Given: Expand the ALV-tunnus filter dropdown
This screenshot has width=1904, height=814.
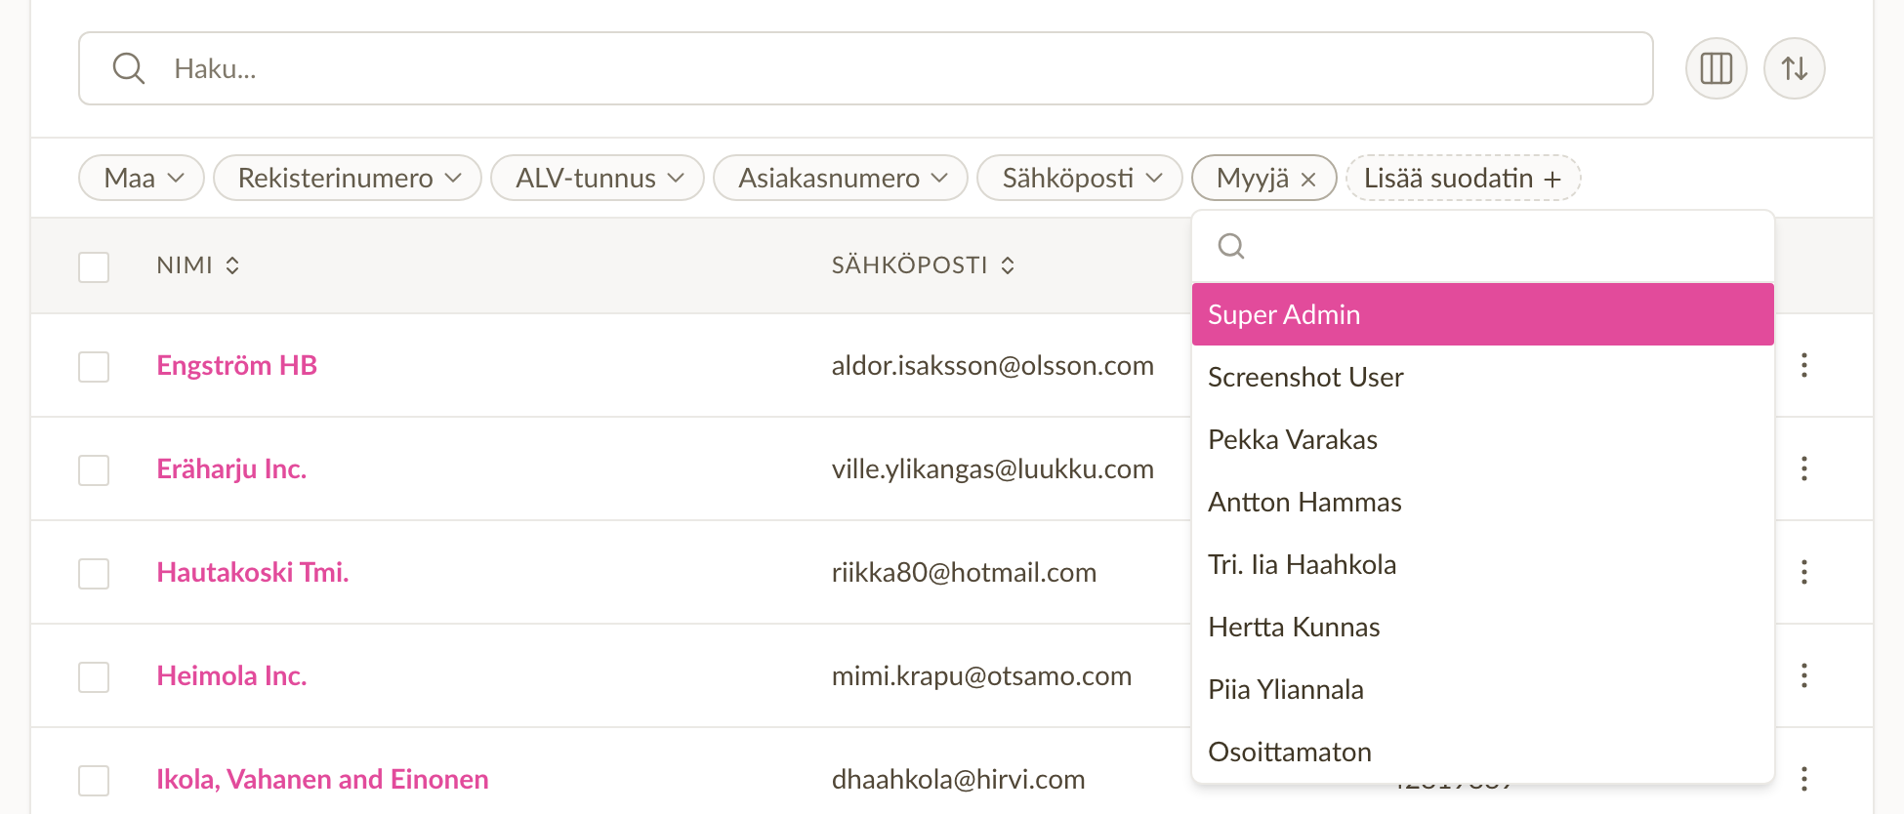Looking at the screenshot, I should coord(598,178).
